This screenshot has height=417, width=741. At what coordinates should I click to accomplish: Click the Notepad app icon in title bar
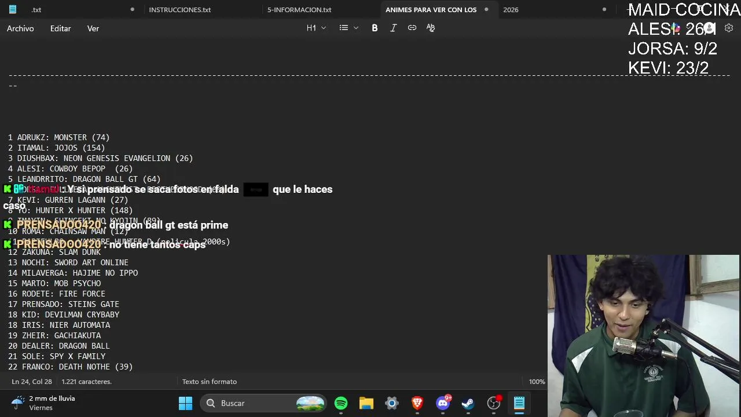pos(12,9)
